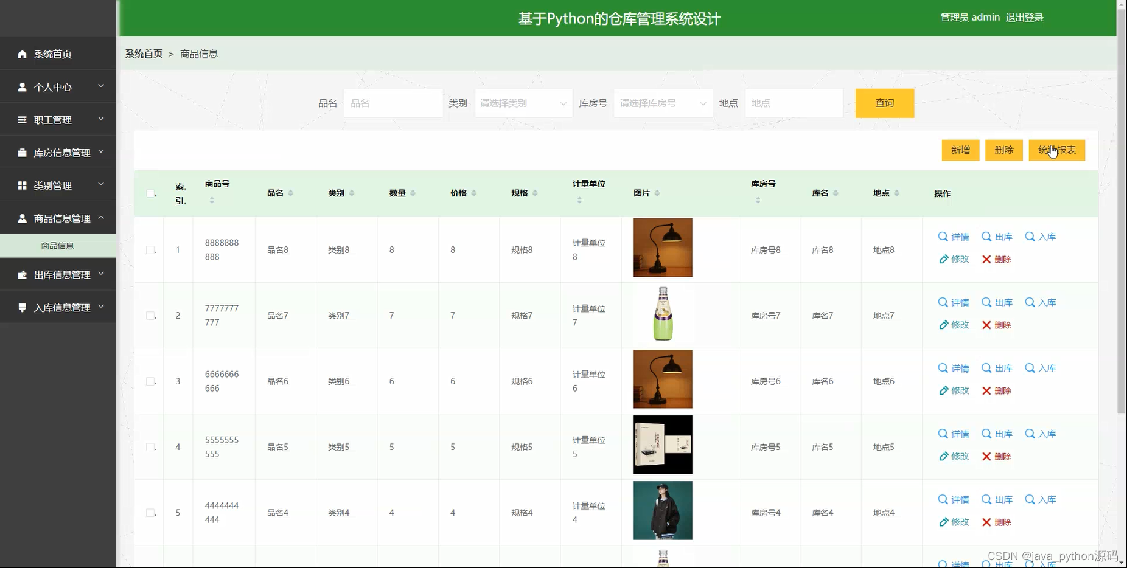The width and height of the screenshot is (1127, 568).
Task: Edit the 品名8 row with 修改
Action: click(x=954, y=259)
